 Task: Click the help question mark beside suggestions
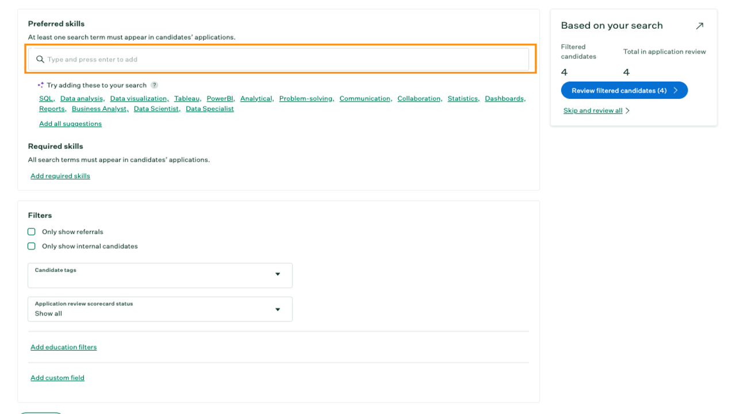click(x=154, y=85)
